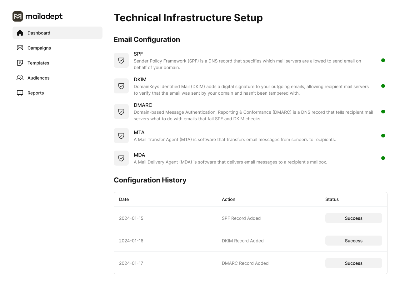Open the Reports section
Image resolution: width=400 pixels, height=284 pixels.
[57, 93]
